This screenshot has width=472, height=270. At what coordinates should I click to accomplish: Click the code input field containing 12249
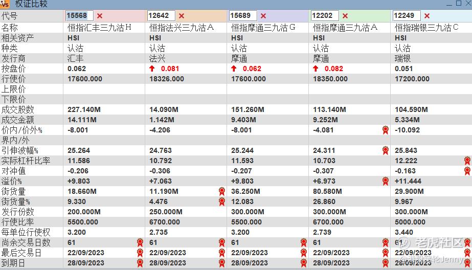point(407,16)
